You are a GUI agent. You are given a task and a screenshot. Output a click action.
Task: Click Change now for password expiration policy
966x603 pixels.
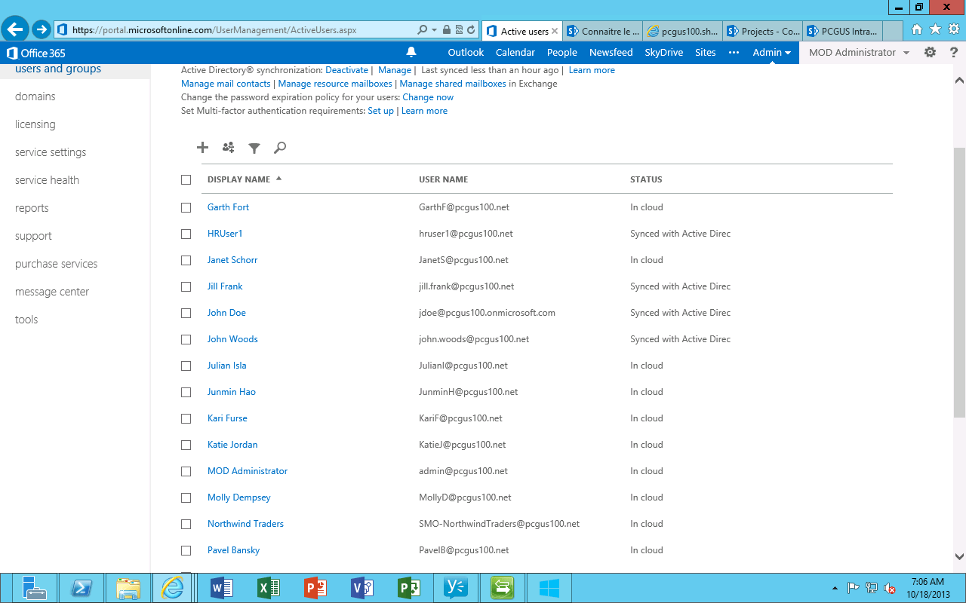point(428,96)
